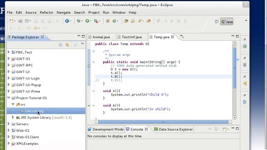Click the green override marker beside void A()
The height and width of the screenshot is (150, 267).
click(89, 105)
